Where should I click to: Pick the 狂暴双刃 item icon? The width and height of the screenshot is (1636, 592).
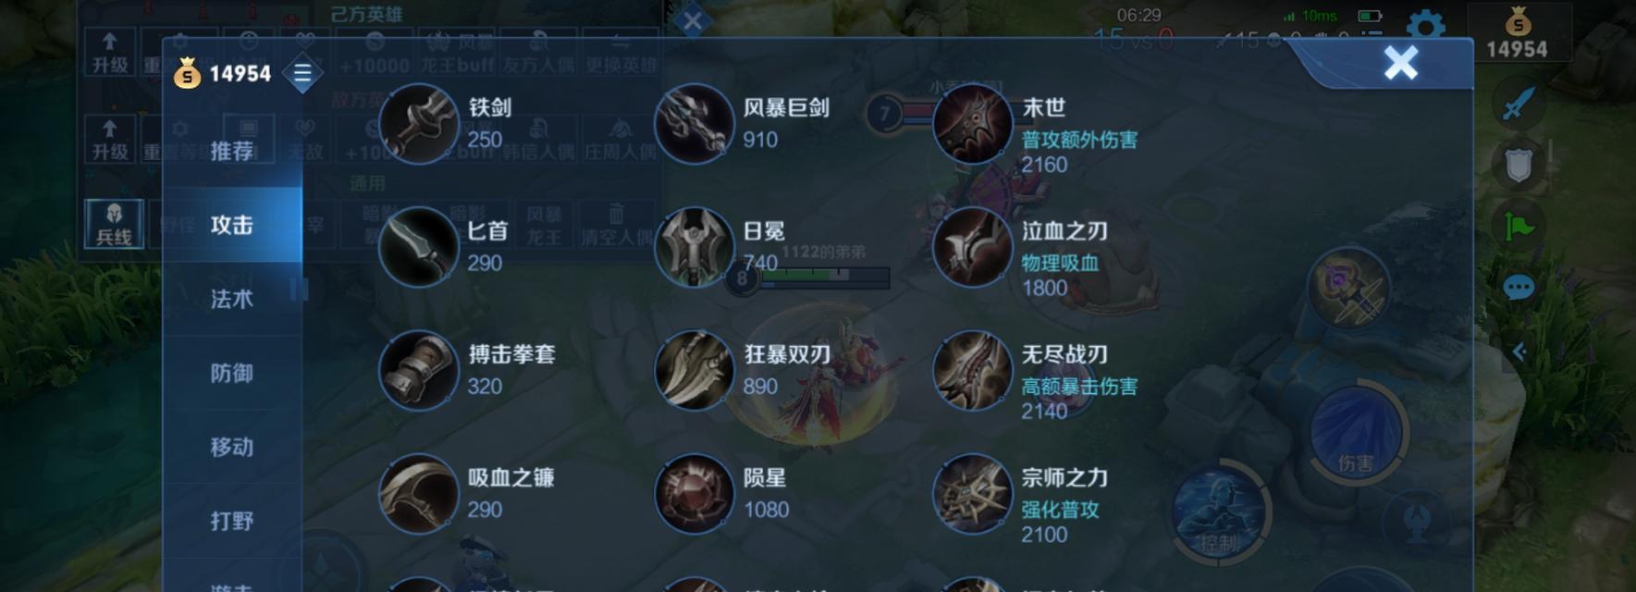695,370
